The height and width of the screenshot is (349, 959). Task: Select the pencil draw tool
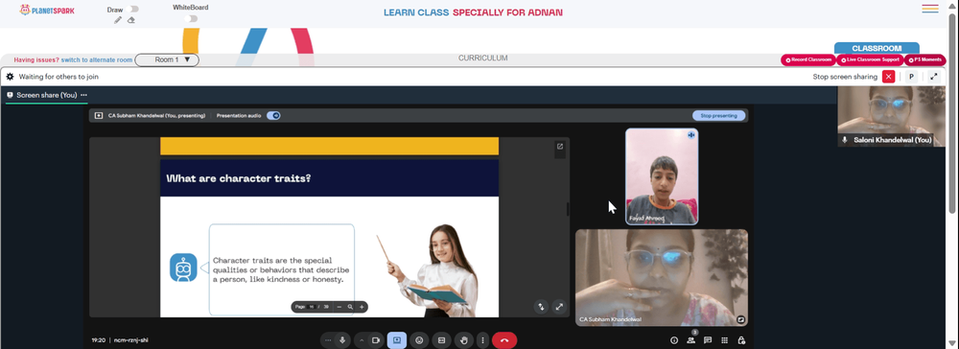coord(118,20)
